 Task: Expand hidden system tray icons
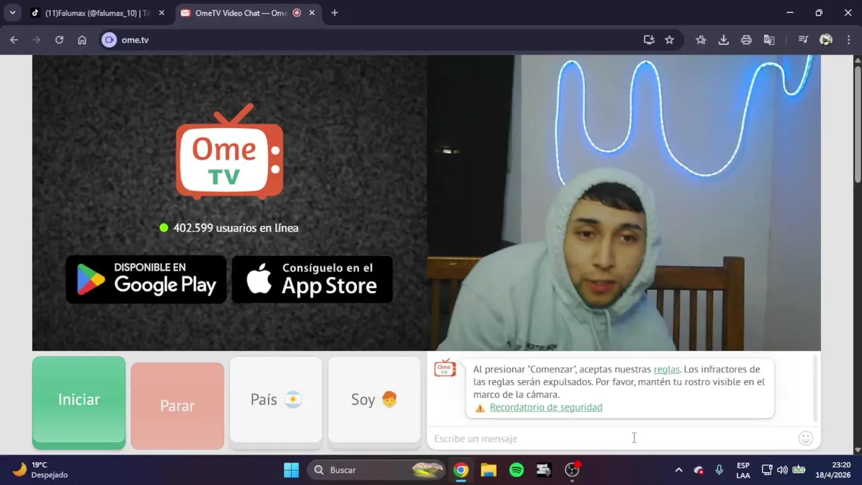[x=679, y=470]
